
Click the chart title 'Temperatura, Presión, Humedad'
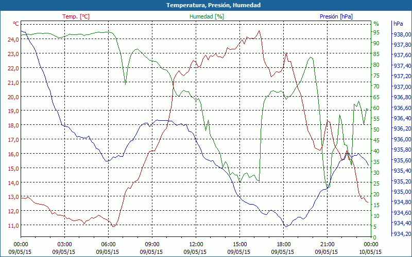tap(213, 5)
